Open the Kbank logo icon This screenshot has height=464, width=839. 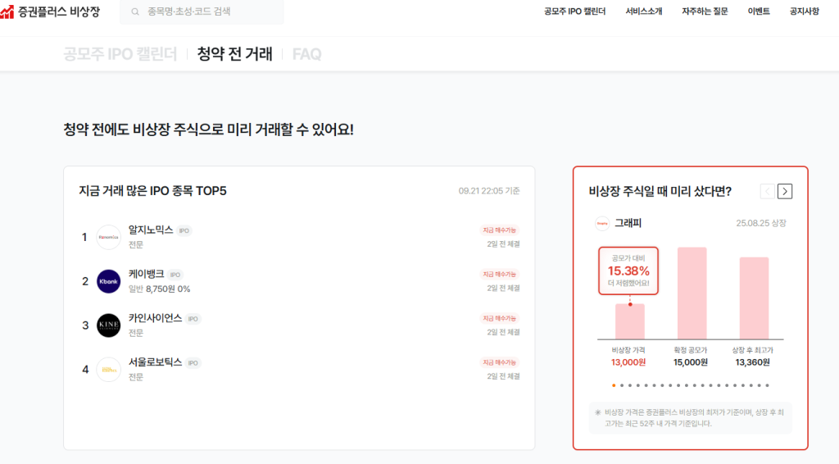pyautogui.click(x=108, y=281)
